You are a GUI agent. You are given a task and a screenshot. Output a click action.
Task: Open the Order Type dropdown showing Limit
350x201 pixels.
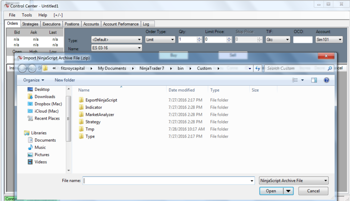tap(160, 40)
